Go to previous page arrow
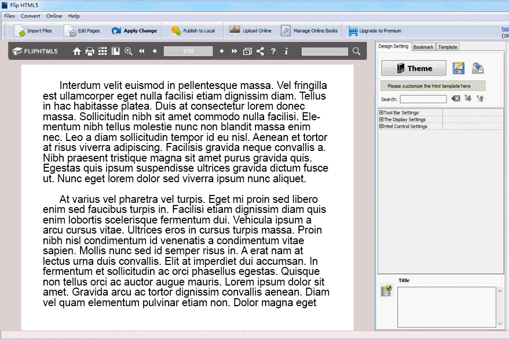Screen dimensions: 509x339 (x=154, y=51)
